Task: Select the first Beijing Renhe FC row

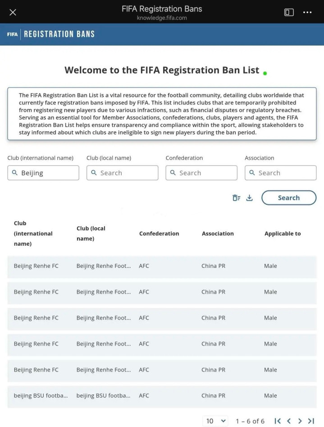Action: point(162,267)
